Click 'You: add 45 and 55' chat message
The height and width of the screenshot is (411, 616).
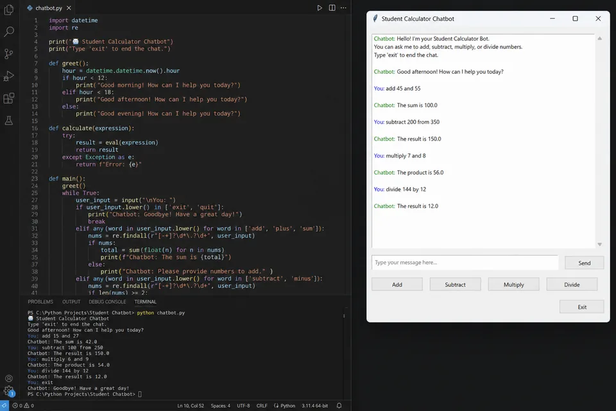point(397,89)
